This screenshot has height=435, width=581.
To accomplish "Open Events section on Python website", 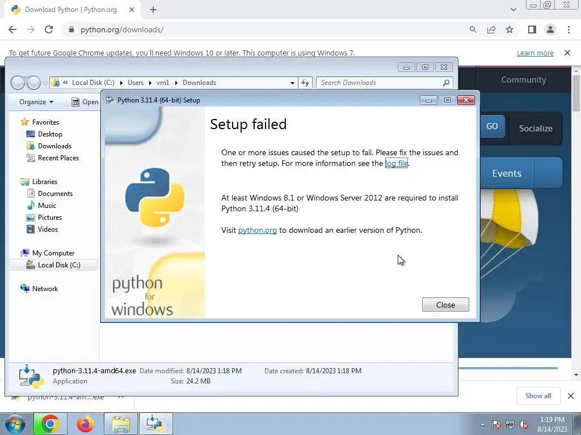I will point(507,173).
